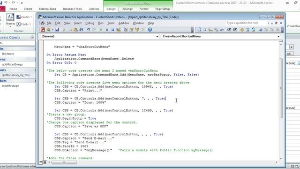The height and width of the screenshot is (169, 300).
Task: Click the Reset stop icon
Action: click(x=112, y=30)
